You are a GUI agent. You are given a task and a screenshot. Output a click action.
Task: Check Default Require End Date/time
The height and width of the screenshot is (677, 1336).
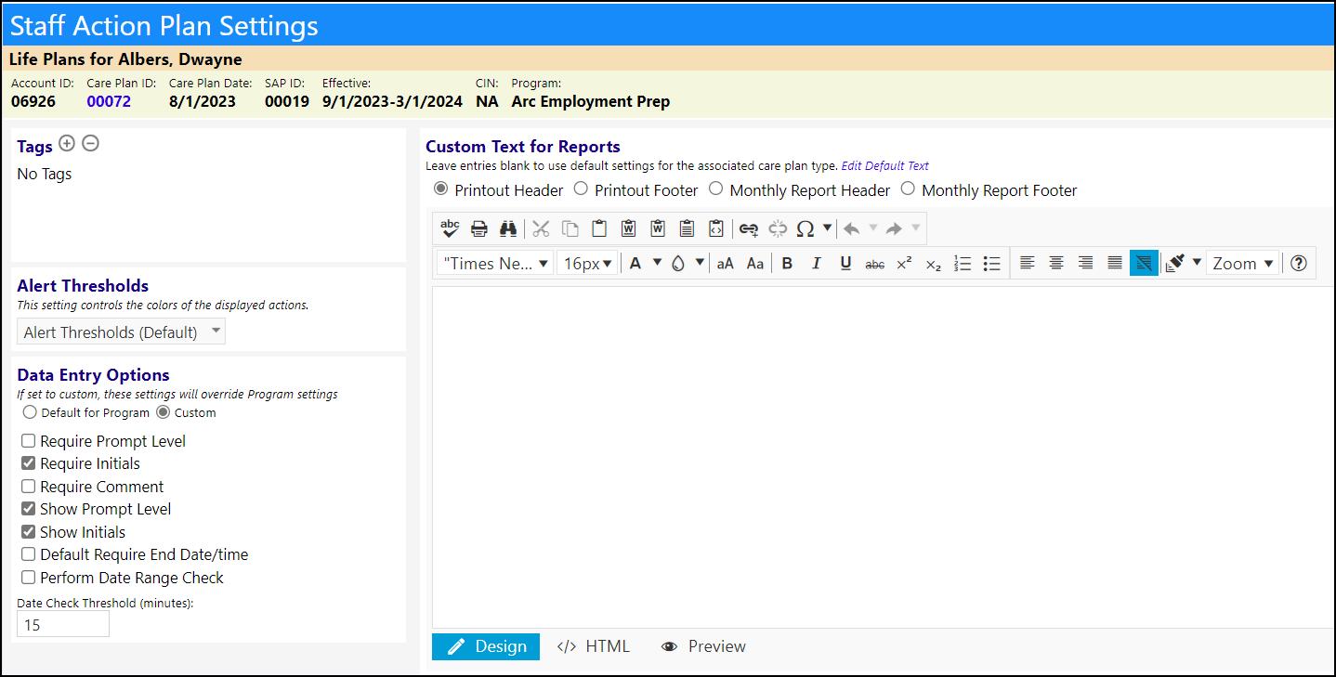[x=29, y=554]
